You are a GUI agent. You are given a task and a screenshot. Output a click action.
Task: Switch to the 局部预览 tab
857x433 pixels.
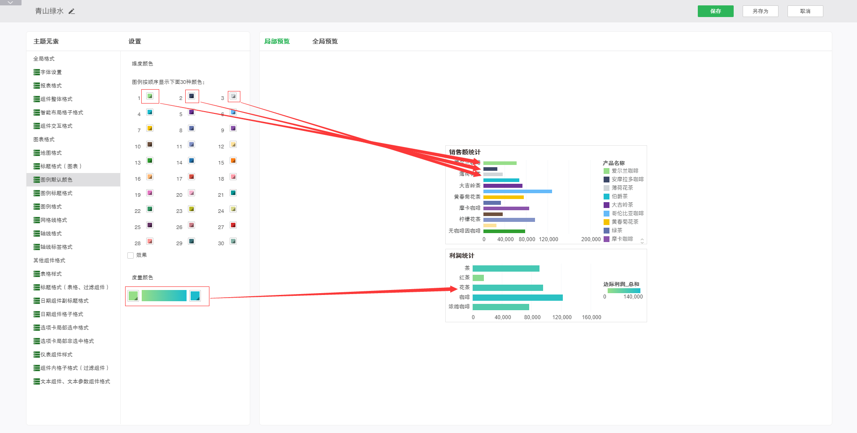click(277, 41)
